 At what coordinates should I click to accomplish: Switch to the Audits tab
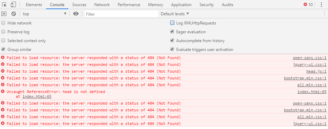[227, 5]
